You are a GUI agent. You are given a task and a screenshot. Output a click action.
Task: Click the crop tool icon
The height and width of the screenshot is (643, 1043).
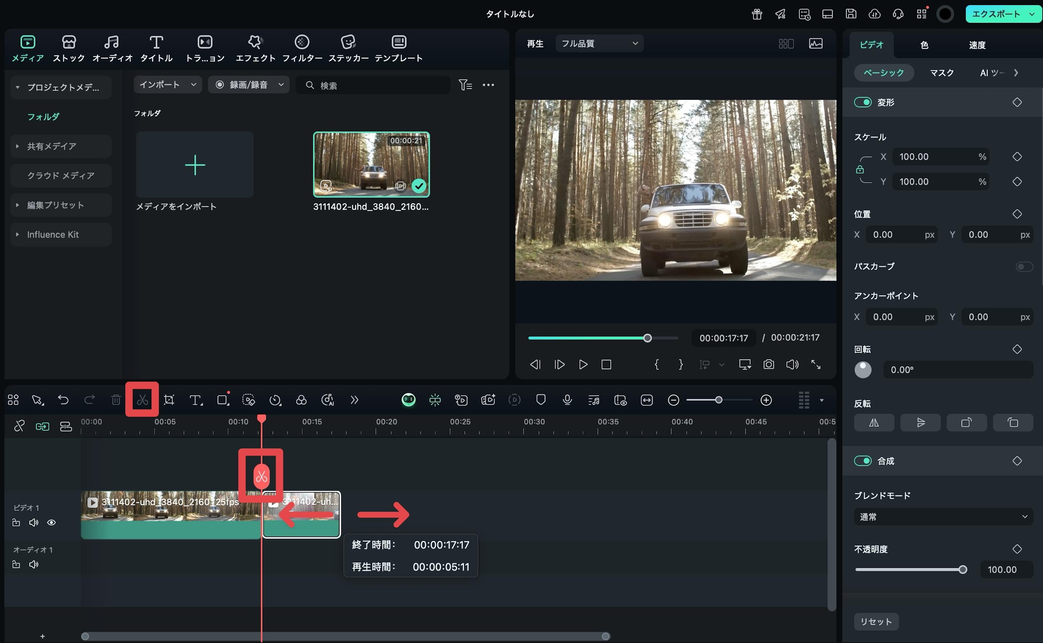click(x=169, y=400)
